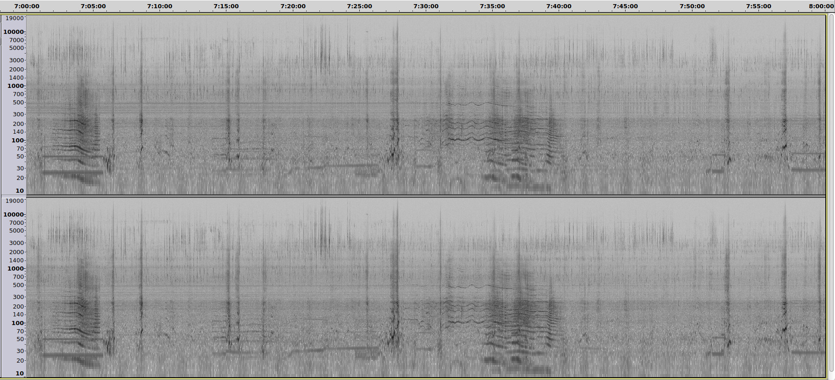The width and height of the screenshot is (835, 380).
Task: Click the 7:55:00 timeline marker
Action: coord(758,6)
